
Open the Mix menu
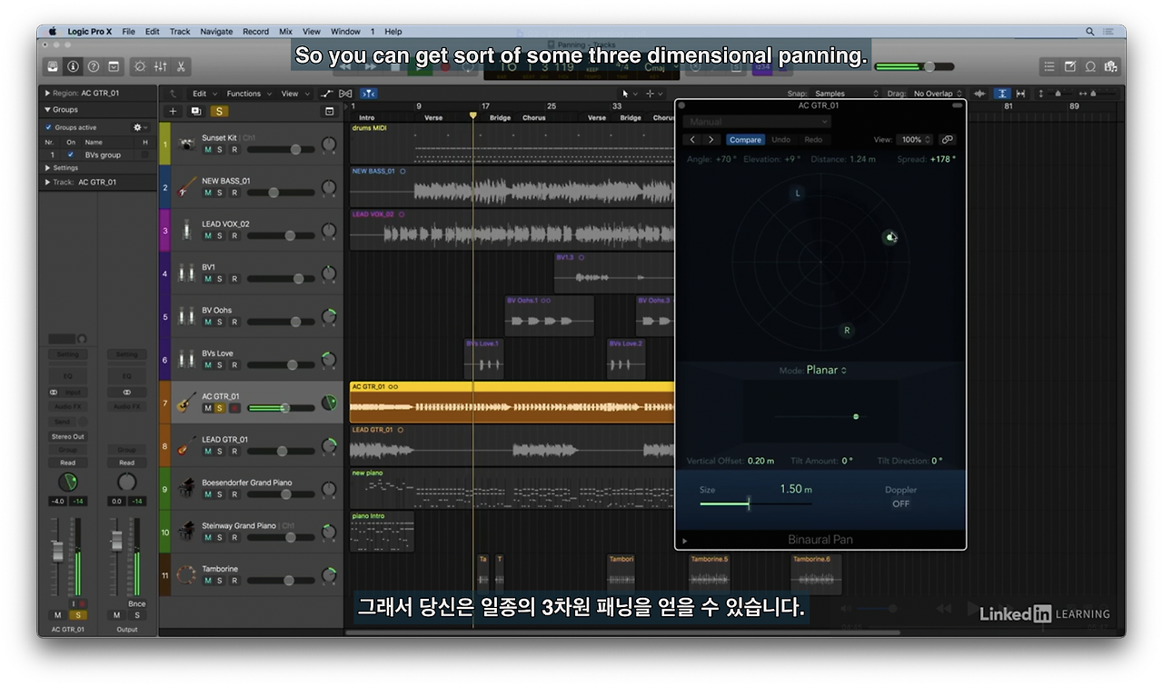(x=285, y=31)
